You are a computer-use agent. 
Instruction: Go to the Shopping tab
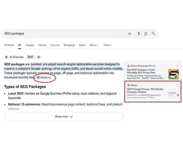pos(69,45)
